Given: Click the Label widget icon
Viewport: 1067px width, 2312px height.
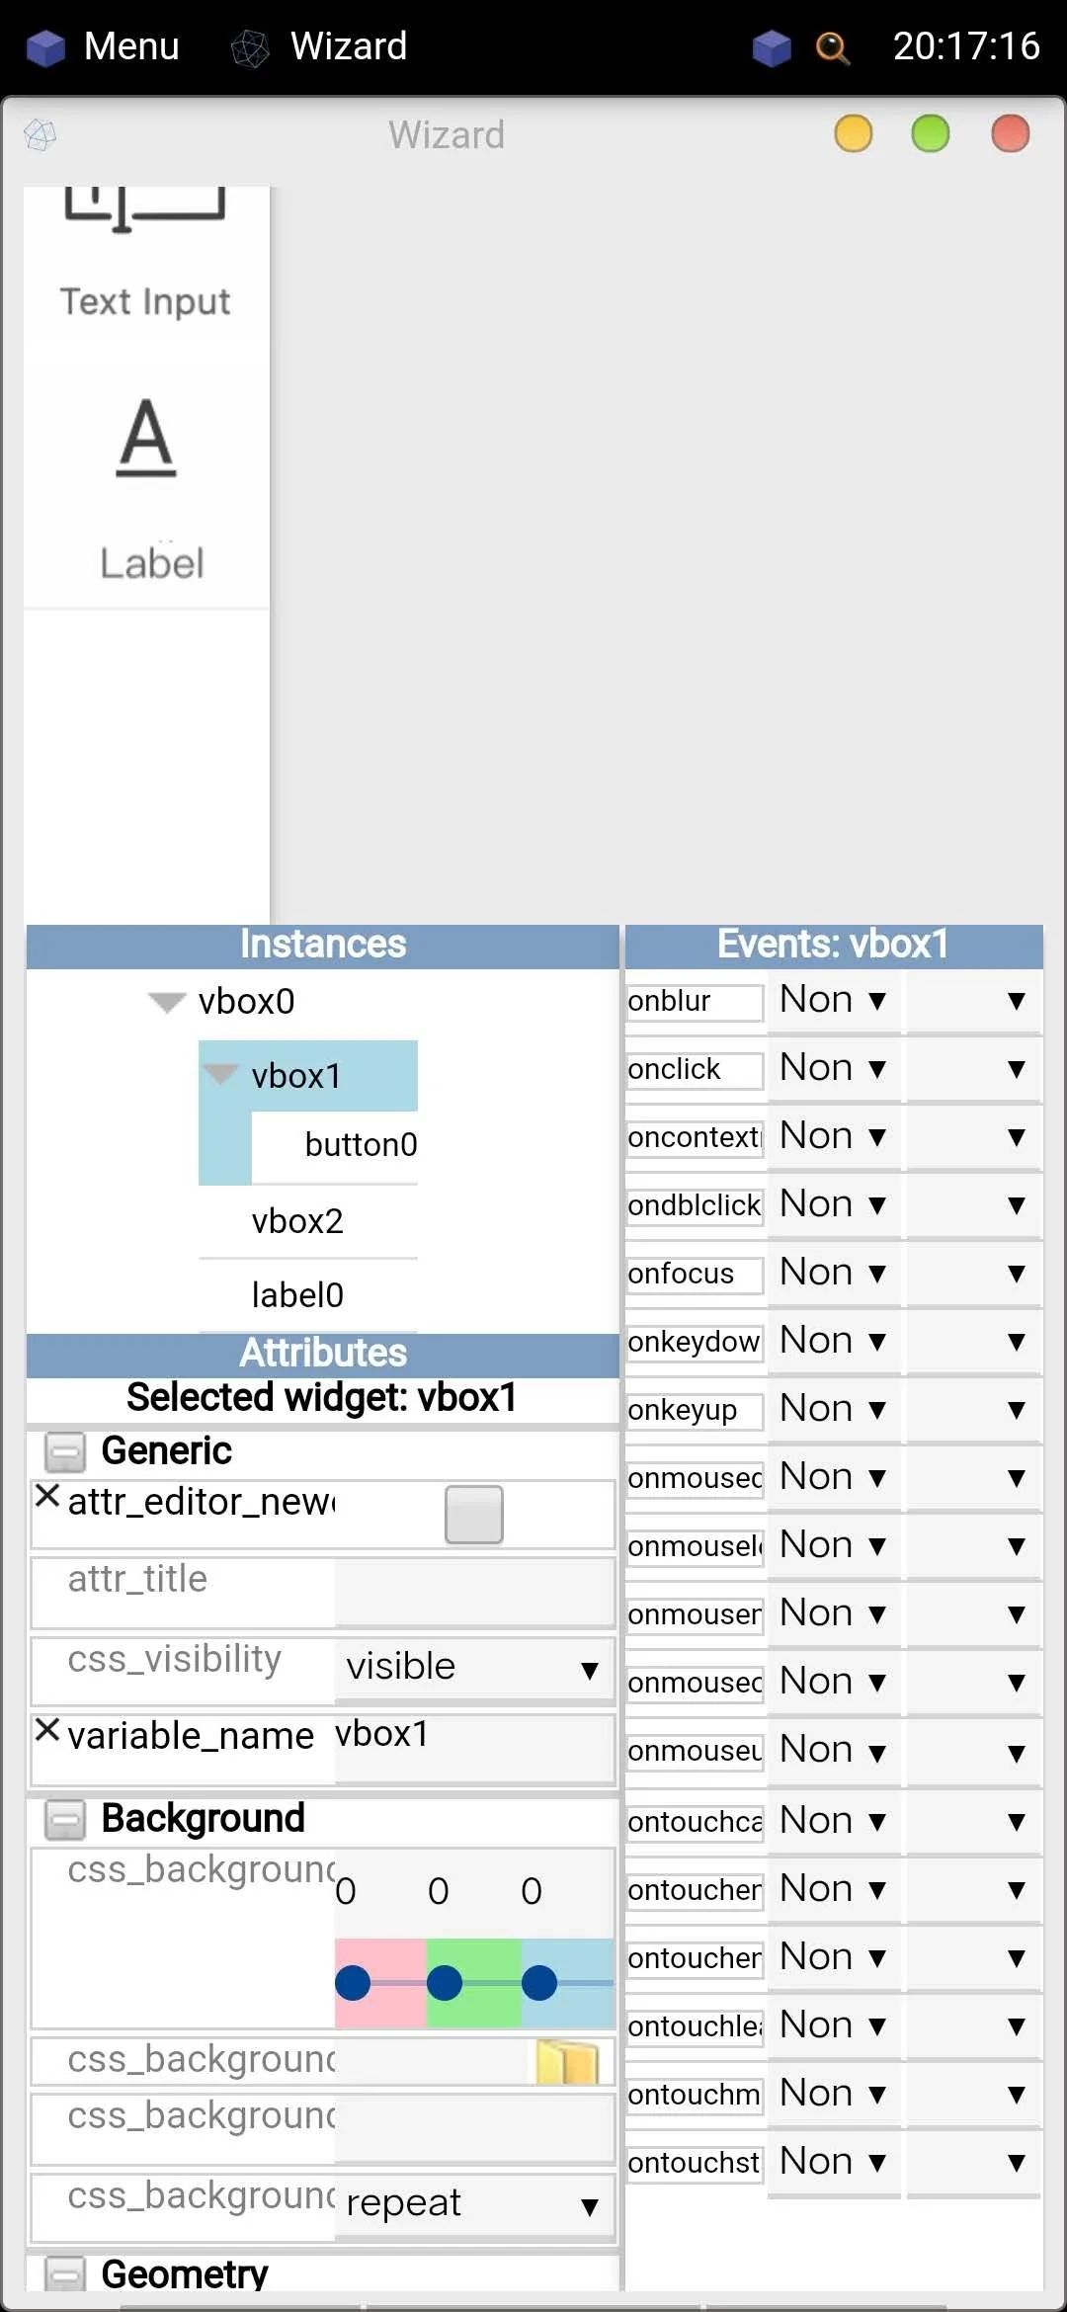Looking at the screenshot, I should click(x=146, y=437).
